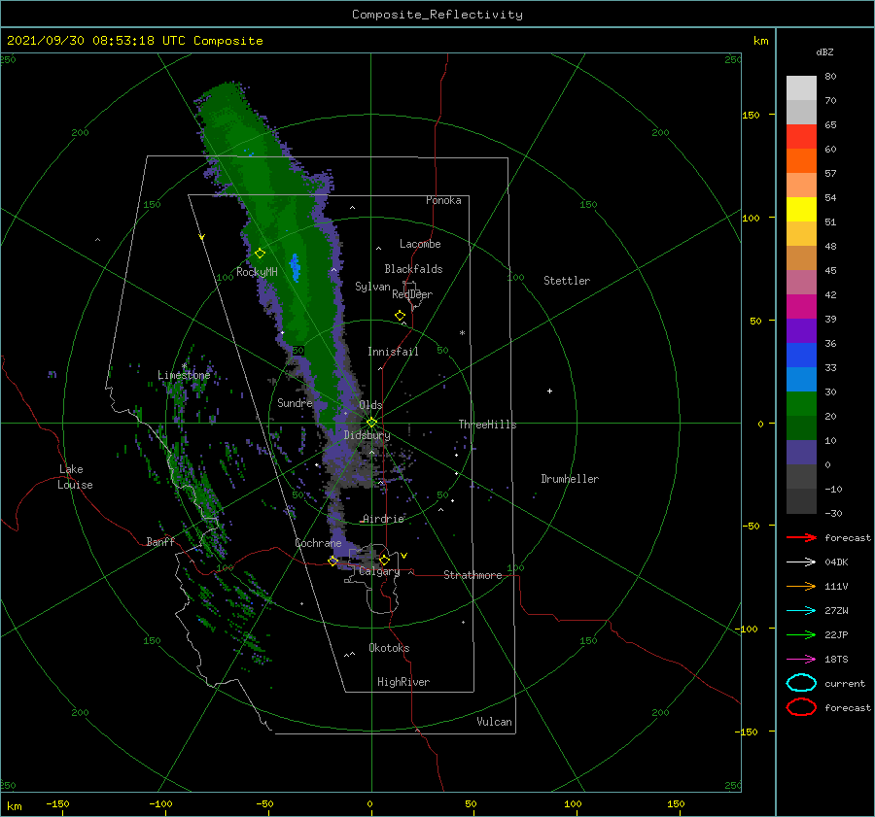Click the magenta 18TS arrow icon
Image resolution: width=875 pixels, height=817 pixels.
pyautogui.click(x=801, y=660)
